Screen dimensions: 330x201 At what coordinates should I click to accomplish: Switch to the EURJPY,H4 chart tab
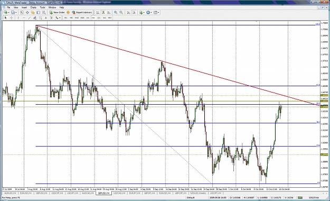pos(135,193)
